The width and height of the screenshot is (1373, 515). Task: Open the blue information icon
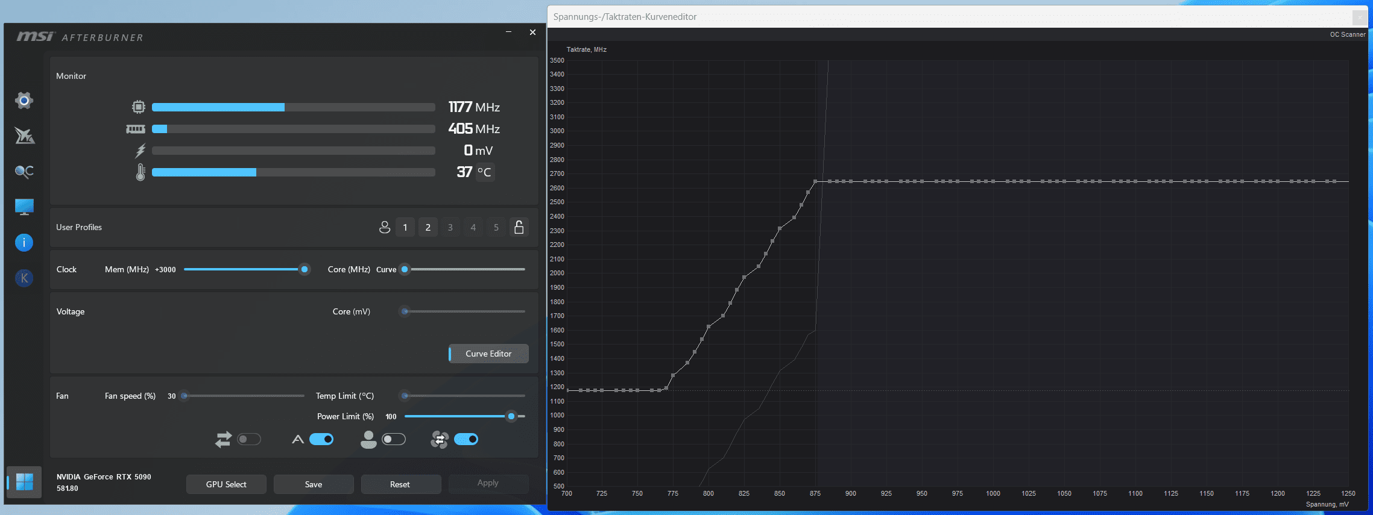click(x=24, y=242)
